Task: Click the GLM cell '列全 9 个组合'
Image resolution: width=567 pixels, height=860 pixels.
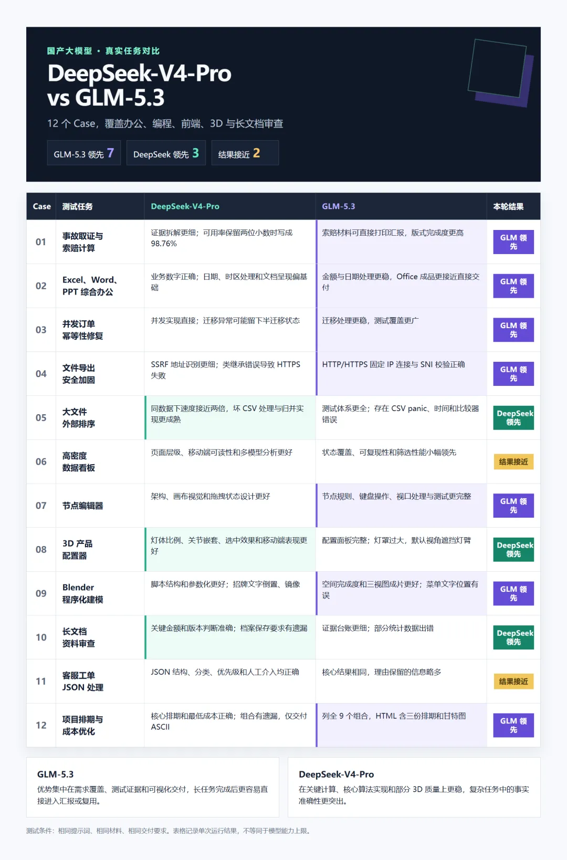Action: 401,726
